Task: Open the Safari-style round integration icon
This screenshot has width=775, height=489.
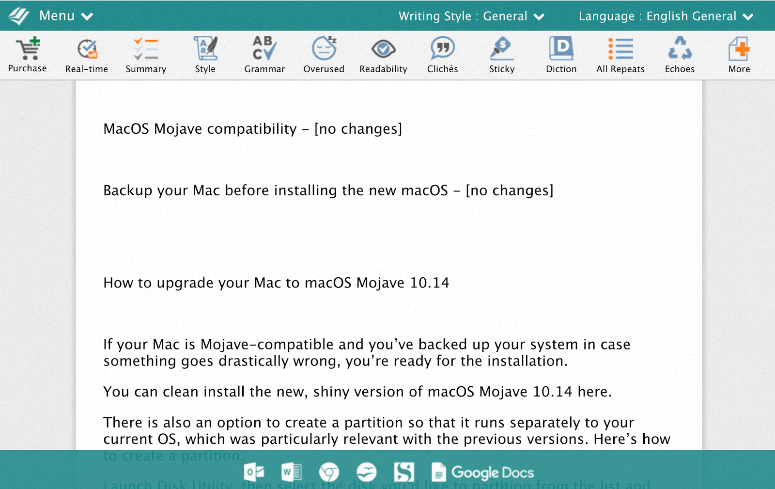Action: pos(367,472)
